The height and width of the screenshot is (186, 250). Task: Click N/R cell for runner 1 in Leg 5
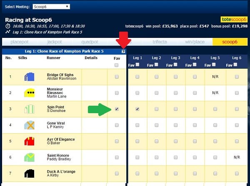215,77
